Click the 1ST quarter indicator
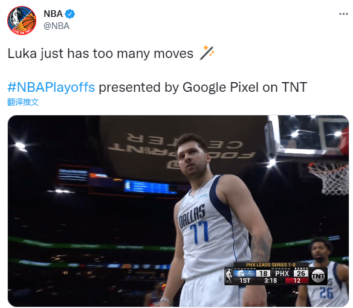 pos(245,281)
